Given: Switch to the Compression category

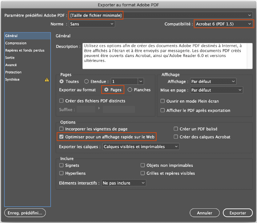Looking at the screenshot, I should (28, 43).
